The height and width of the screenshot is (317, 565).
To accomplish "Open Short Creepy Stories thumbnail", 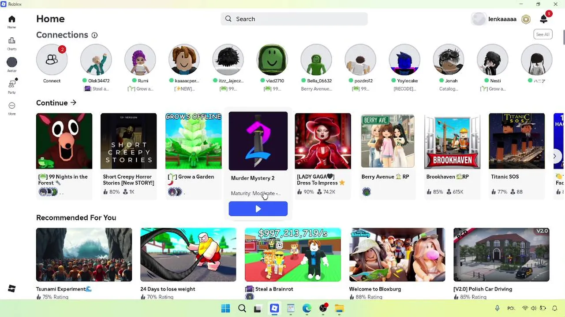I will pos(129,141).
